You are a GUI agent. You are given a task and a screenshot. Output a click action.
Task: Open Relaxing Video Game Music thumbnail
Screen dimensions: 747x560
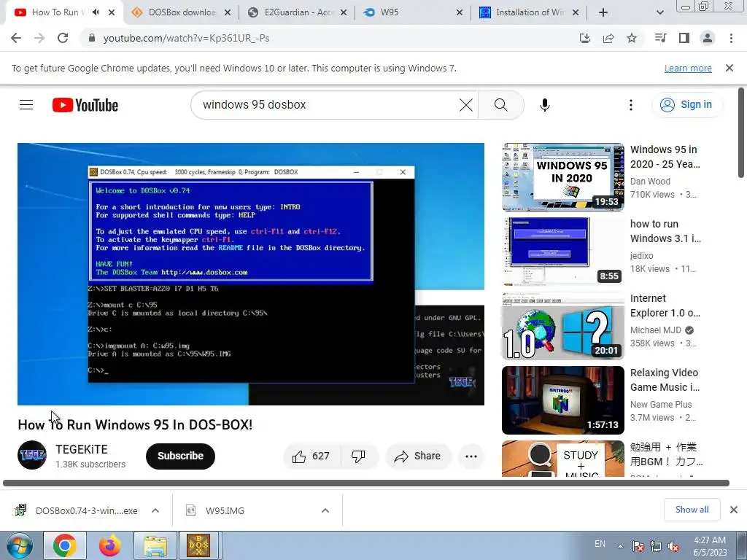click(563, 400)
